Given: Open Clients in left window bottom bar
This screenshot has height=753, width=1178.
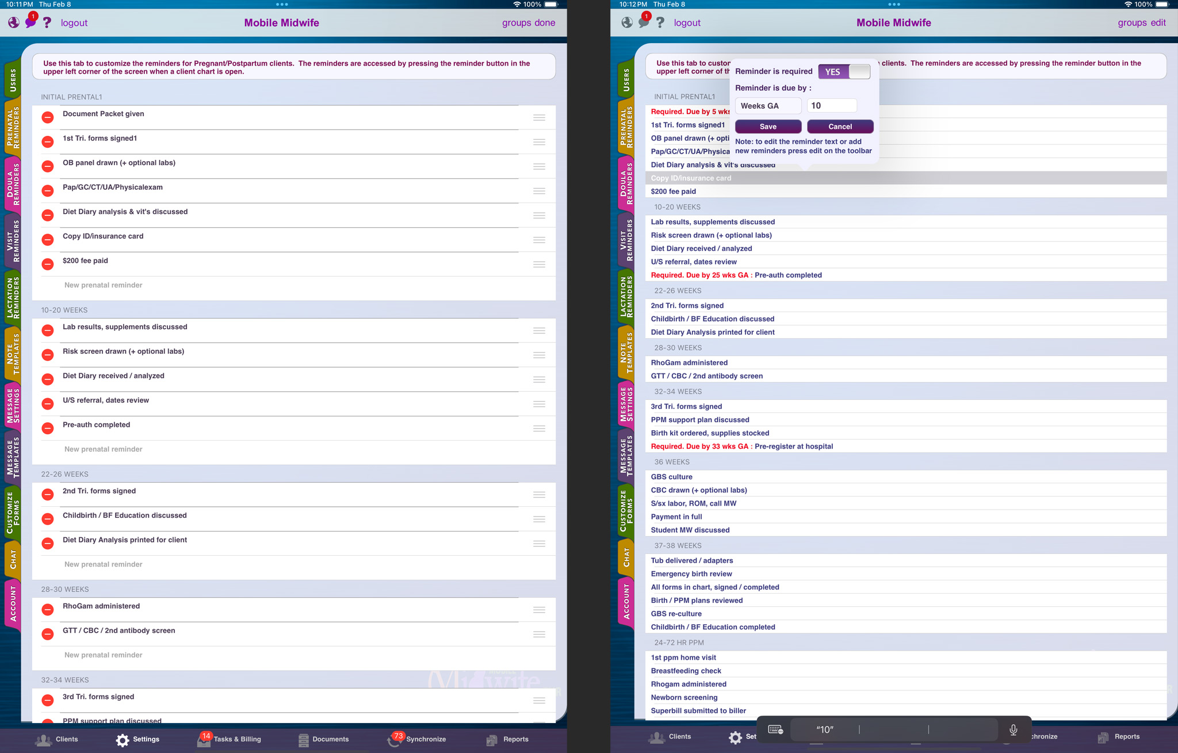Looking at the screenshot, I should pyautogui.click(x=56, y=740).
